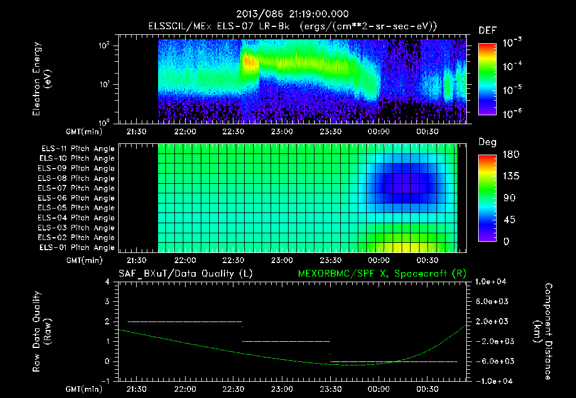Click the Raw Data Quality (Raw) axis label
This screenshot has height=398, width=576.
click(x=41, y=332)
